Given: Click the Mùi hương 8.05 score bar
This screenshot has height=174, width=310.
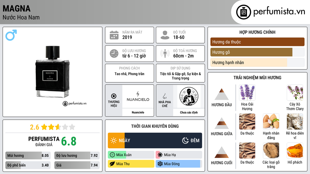Looking at the screenshot, I should coord(28,156).
